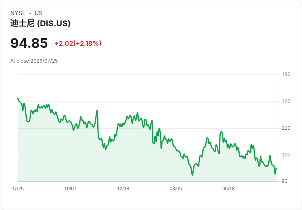Click the At close date text

[34, 61]
